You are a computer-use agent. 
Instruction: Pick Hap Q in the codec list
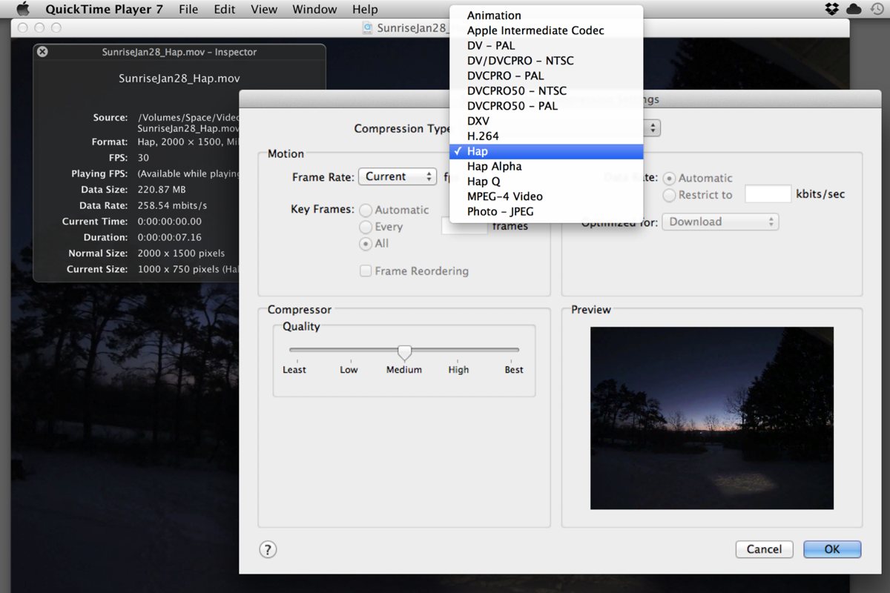pos(483,181)
